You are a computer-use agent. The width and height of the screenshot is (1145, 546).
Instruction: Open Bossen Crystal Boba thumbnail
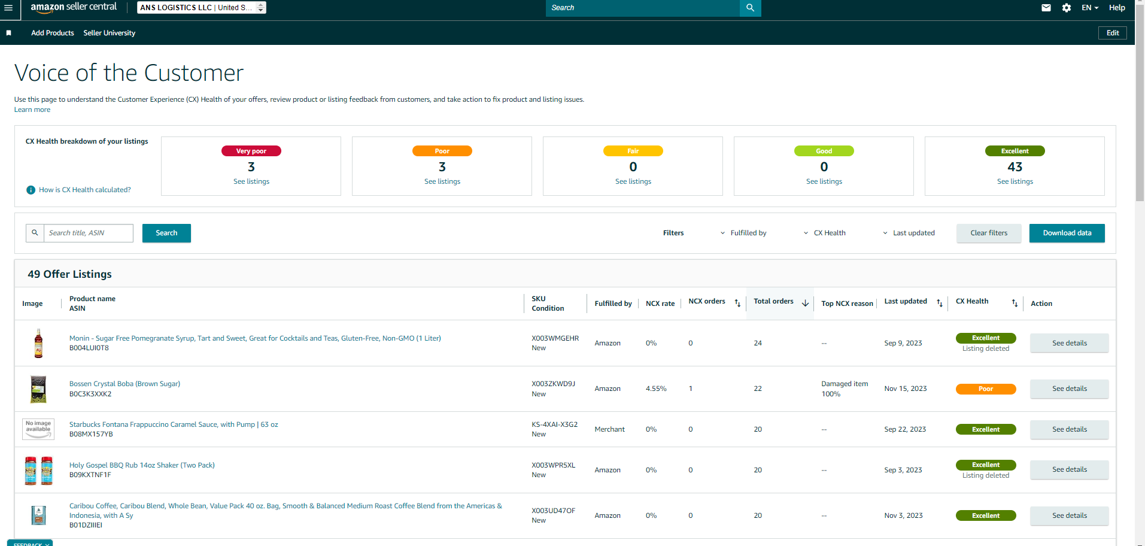coord(38,389)
